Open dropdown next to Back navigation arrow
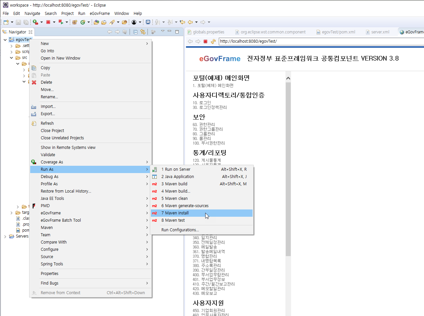Viewport: 424px width, 316px height. click(x=196, y=22)
